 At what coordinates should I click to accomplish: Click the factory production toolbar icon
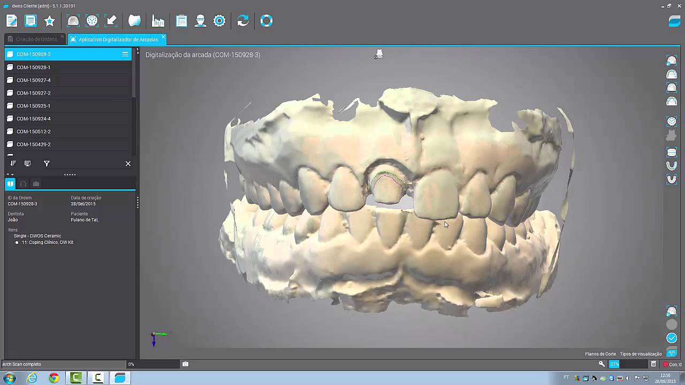158,21
